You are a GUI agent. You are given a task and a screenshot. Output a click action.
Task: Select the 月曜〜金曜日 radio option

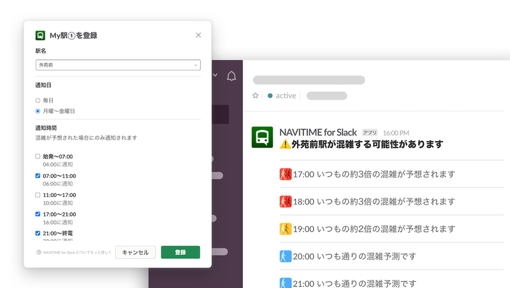[x=38, y=111]
